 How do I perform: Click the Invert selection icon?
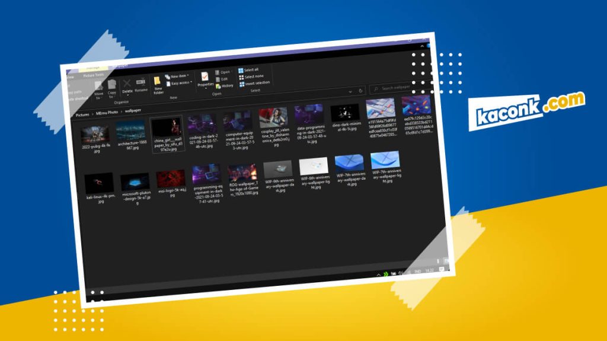tap(242, 84)
